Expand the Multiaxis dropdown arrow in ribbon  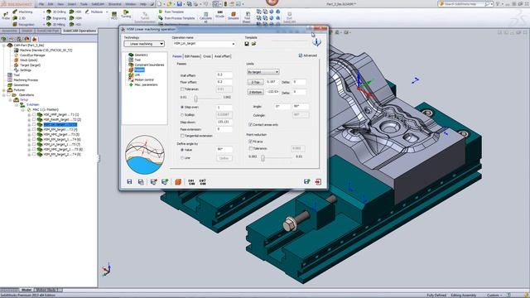(x=107, y=12)
